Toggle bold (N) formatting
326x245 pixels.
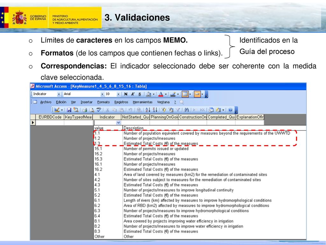(x=126, y=94)
